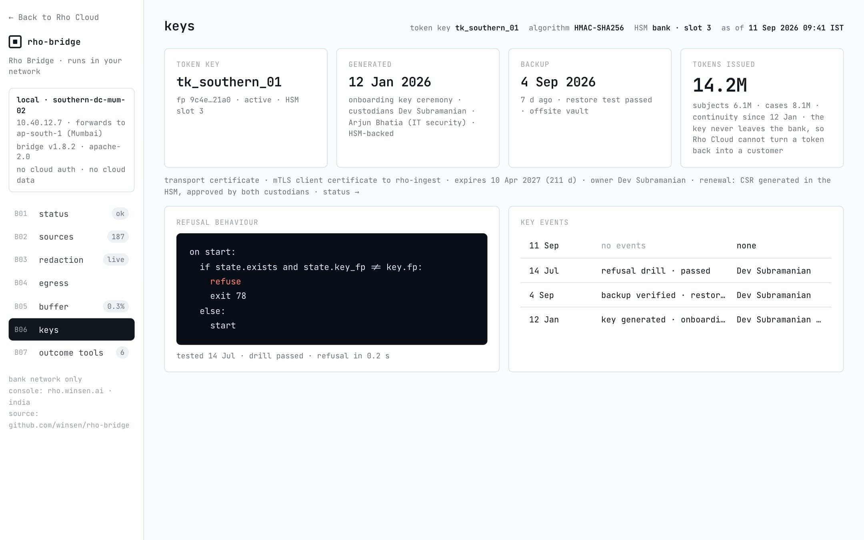The height and width of the screenshot is (540, 864).
Task: Open the B02 sources section
Action: [72, 237]
